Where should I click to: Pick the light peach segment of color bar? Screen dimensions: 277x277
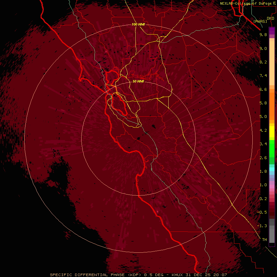(272, 63)
